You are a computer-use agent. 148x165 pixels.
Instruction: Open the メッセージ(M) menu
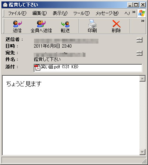107,13
